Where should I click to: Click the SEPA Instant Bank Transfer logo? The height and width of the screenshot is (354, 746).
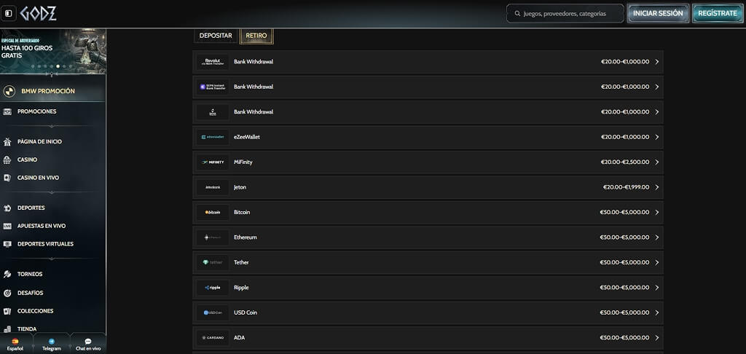[x=213, y=87]
